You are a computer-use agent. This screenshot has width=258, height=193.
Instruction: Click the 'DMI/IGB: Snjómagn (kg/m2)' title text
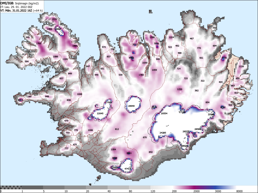(19, 3)
